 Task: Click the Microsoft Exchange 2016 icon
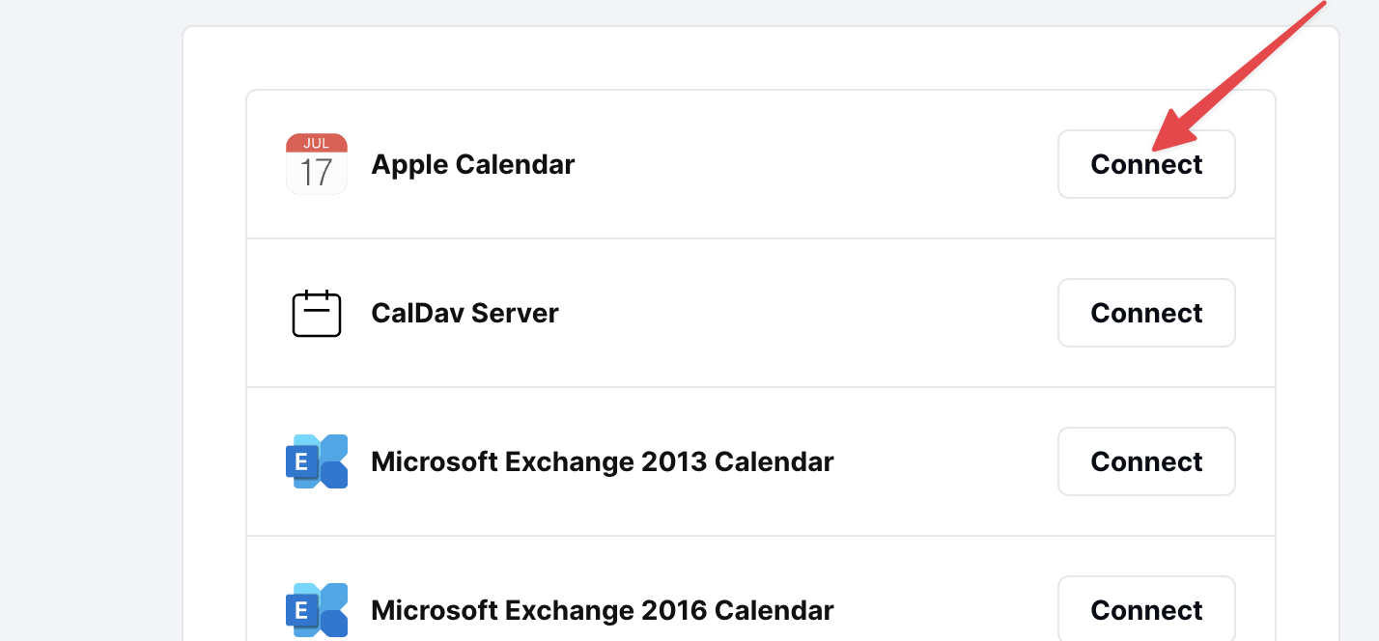(317, 610)
